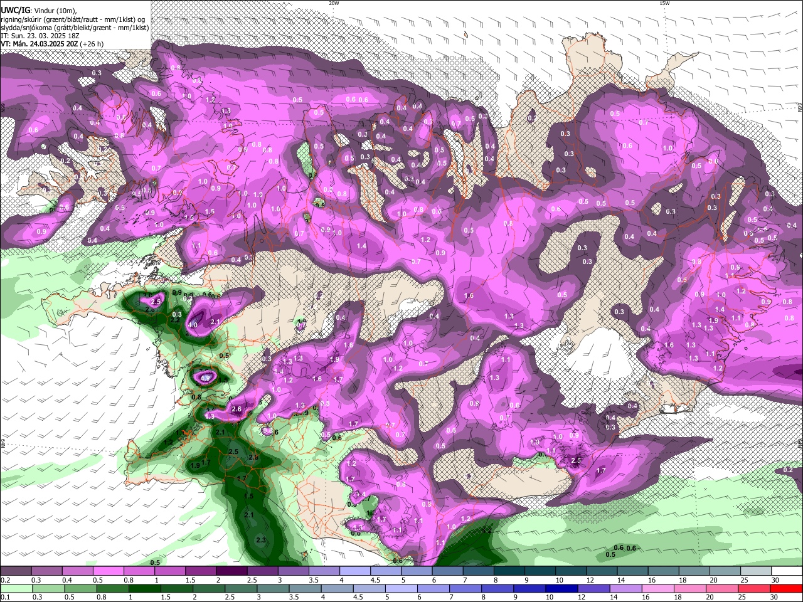Select the '2.2' value in dark green
Viewport: 803px width, 602px height.
point(174,320)
